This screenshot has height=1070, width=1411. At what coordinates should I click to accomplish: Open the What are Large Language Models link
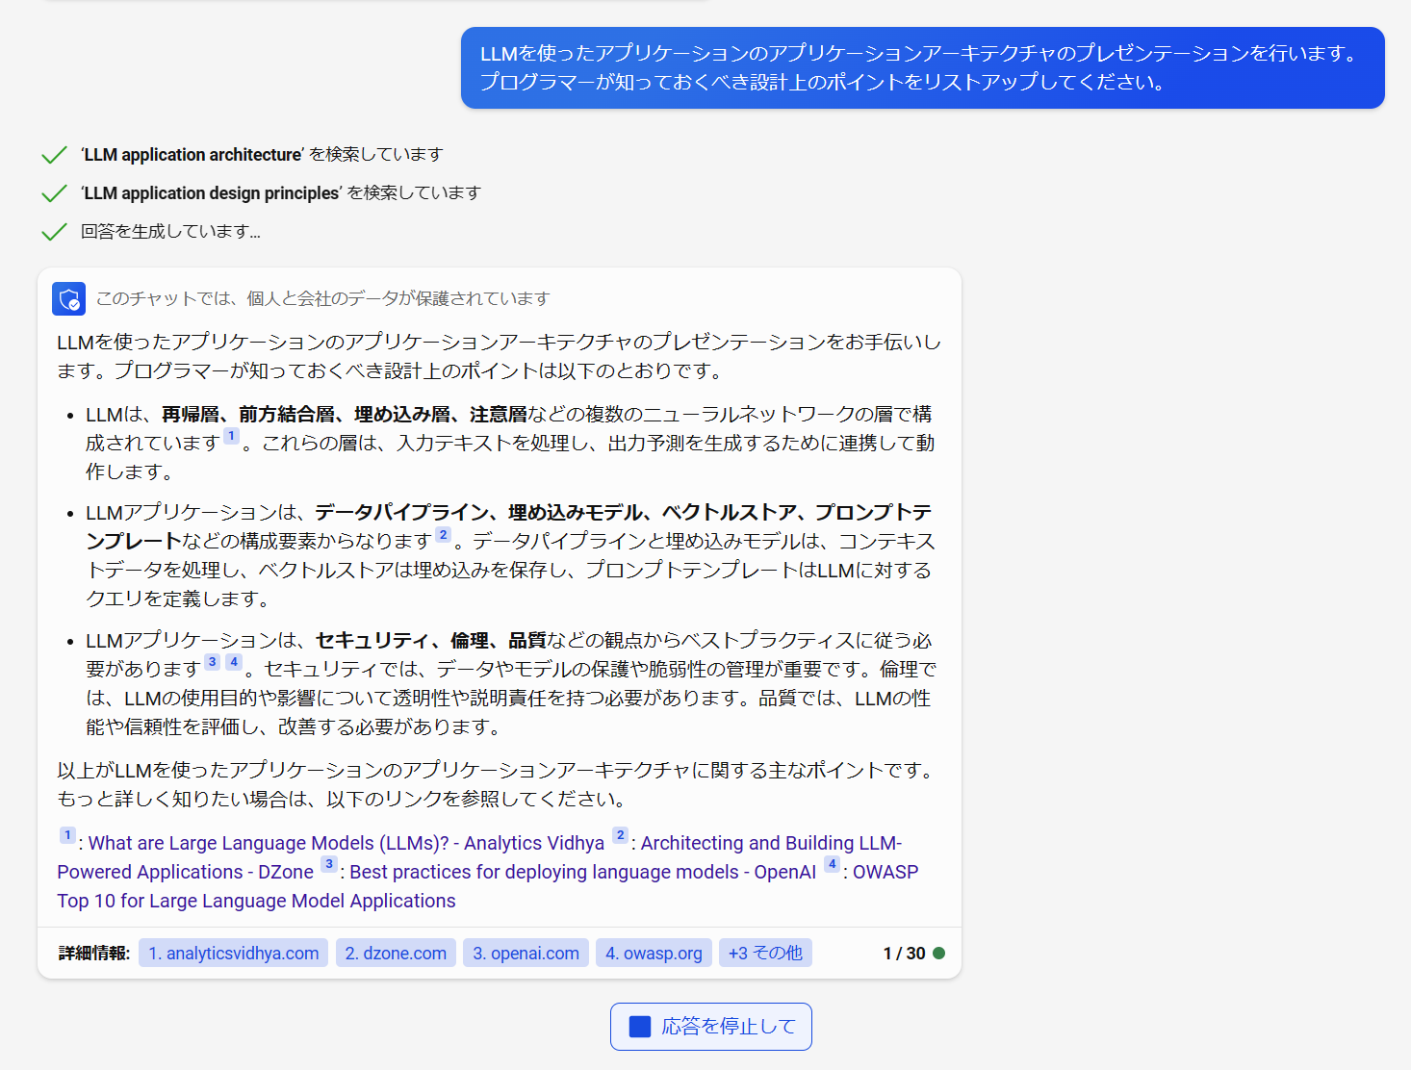[x=346, y=844]
